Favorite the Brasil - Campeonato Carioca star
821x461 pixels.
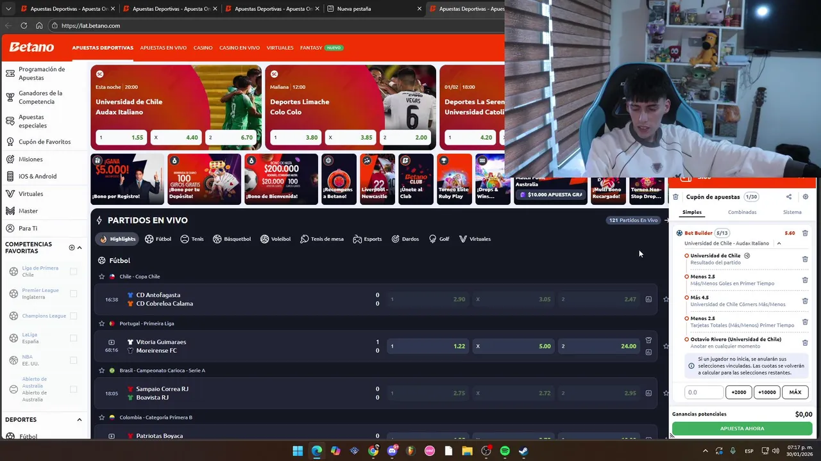(x=101, y=370)
